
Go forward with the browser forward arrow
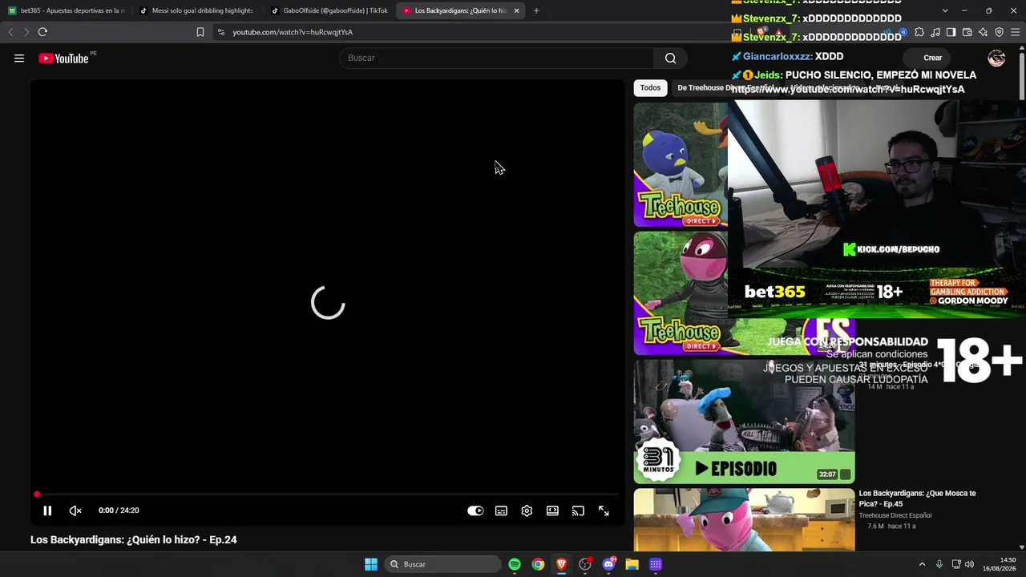pyautogui.click(x=26, y=32)
